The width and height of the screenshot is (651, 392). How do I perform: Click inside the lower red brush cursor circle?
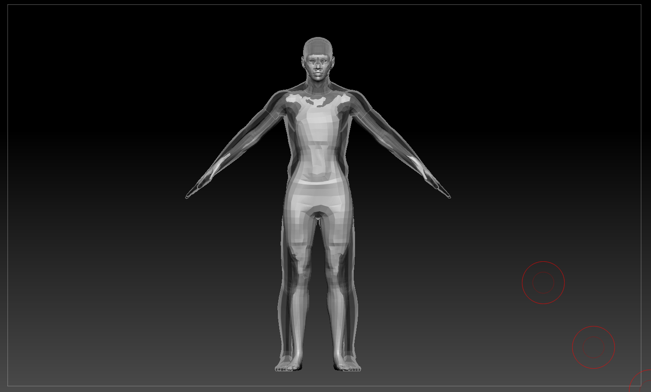(x=593, y=347)
